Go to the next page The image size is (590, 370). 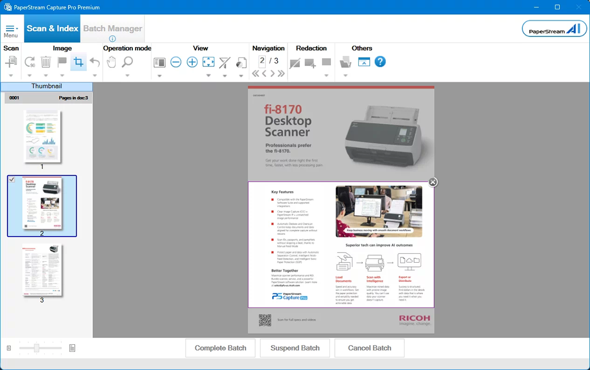pos(273,74)
